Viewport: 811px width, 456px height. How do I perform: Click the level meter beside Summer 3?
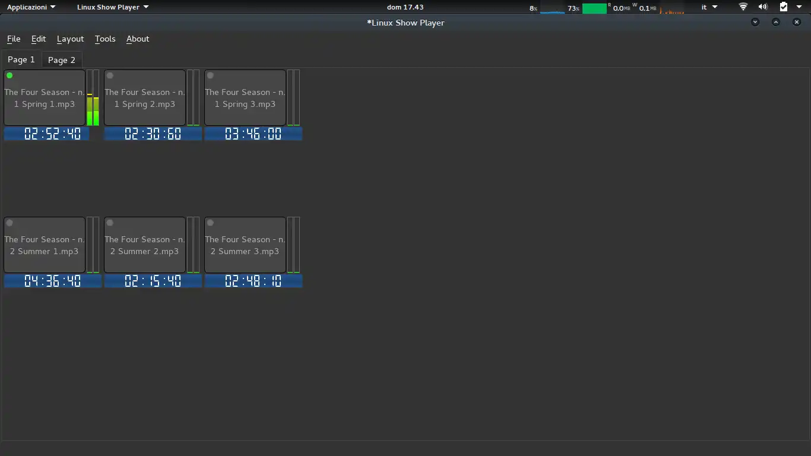(x=294, y=245)
